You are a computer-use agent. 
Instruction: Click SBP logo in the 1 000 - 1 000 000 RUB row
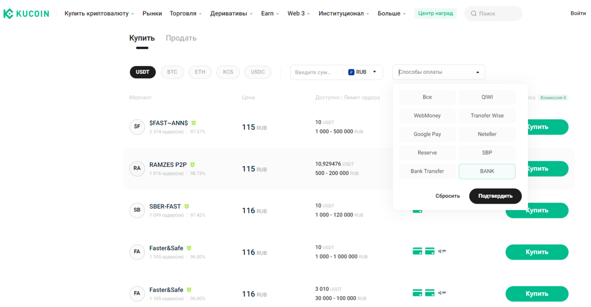tap(442, 251)
